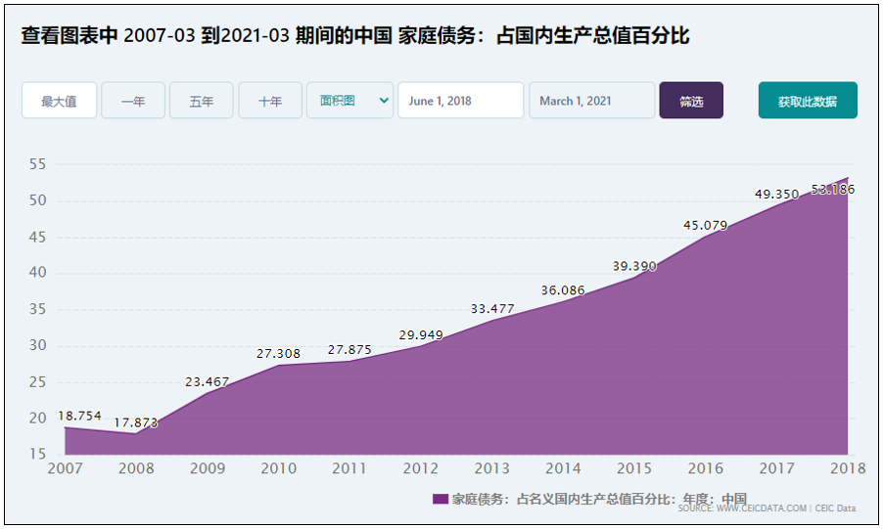The height and width of the screenshot is (529, 883).
Task: Click the data label 53.186
Action: 833,190
